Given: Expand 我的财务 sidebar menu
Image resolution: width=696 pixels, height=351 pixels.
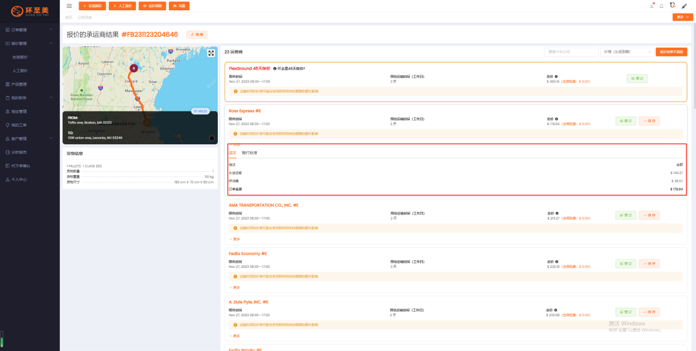Looking at the screenshot, I should (x=51, y=98).
